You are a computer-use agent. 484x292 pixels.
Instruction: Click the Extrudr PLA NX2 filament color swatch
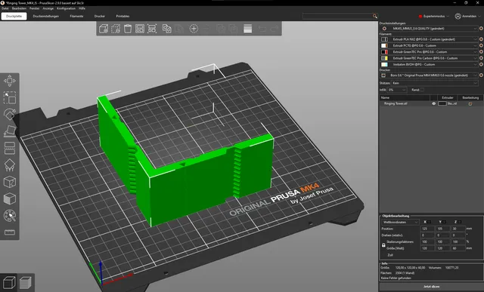click(x=384, y=39)
